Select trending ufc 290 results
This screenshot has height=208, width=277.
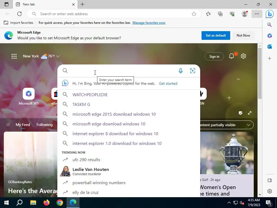[128, 160]
